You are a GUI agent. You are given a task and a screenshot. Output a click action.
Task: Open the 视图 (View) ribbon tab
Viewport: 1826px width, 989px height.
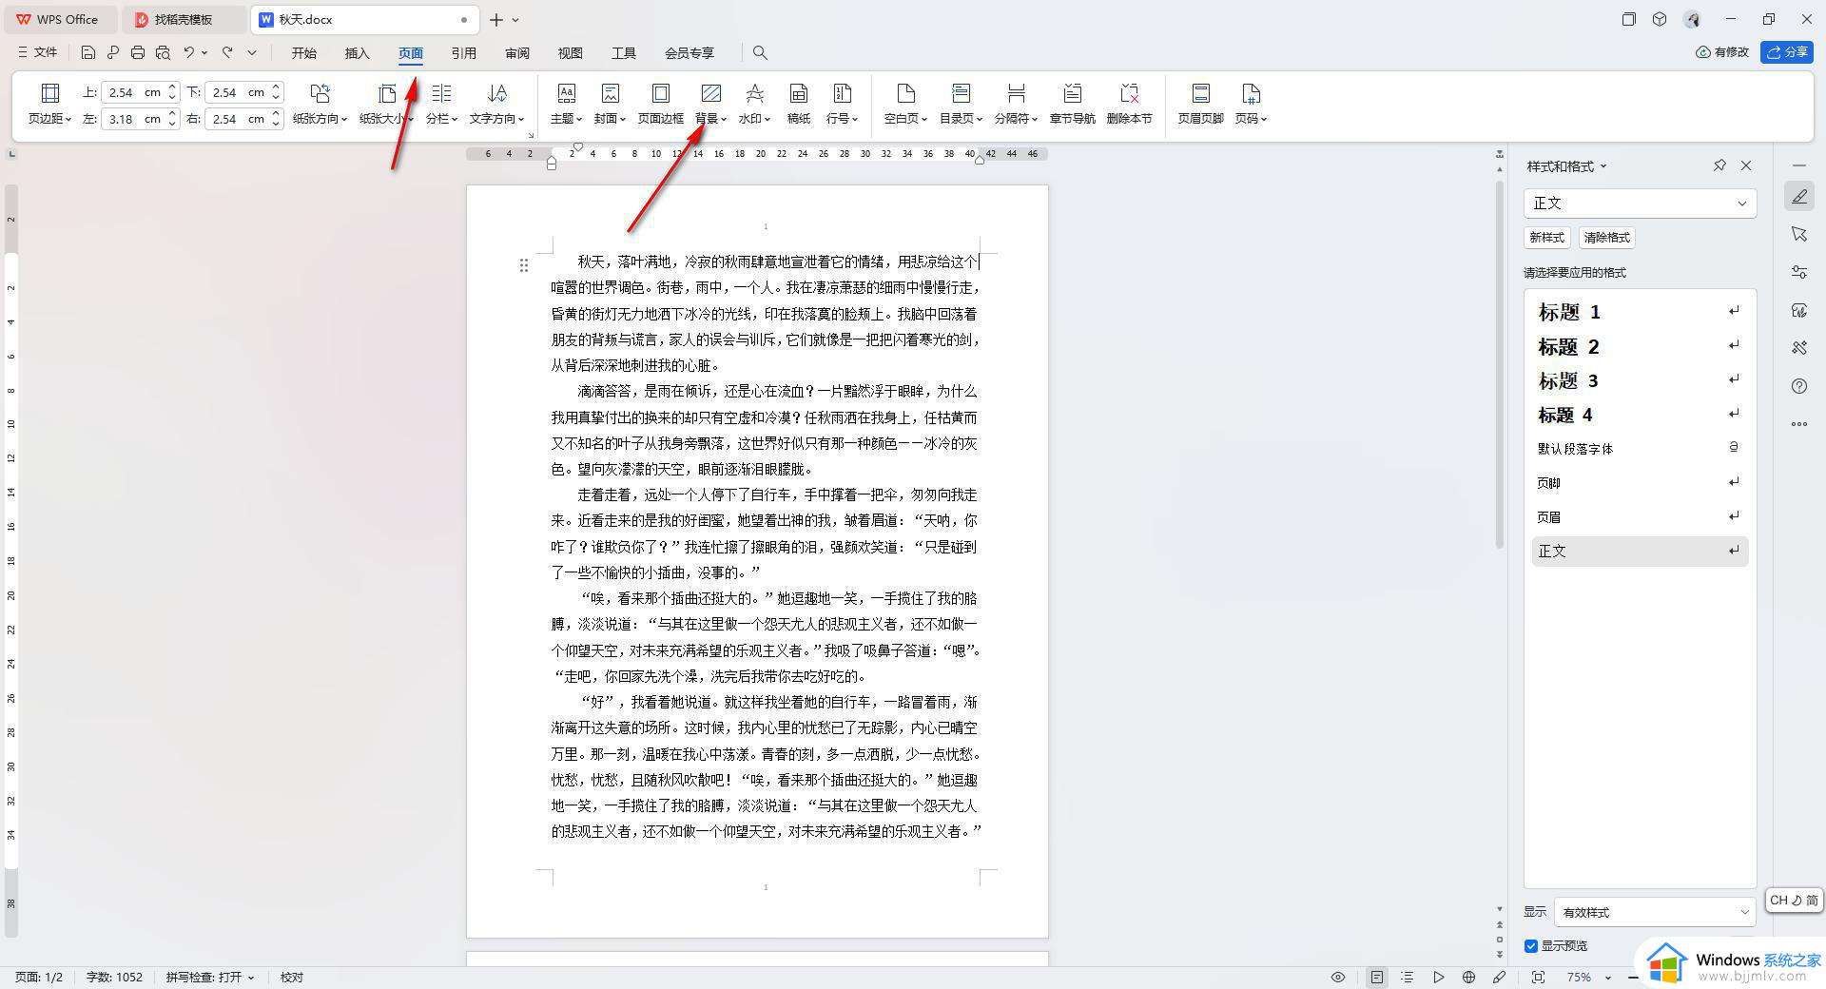click(570, 52)
